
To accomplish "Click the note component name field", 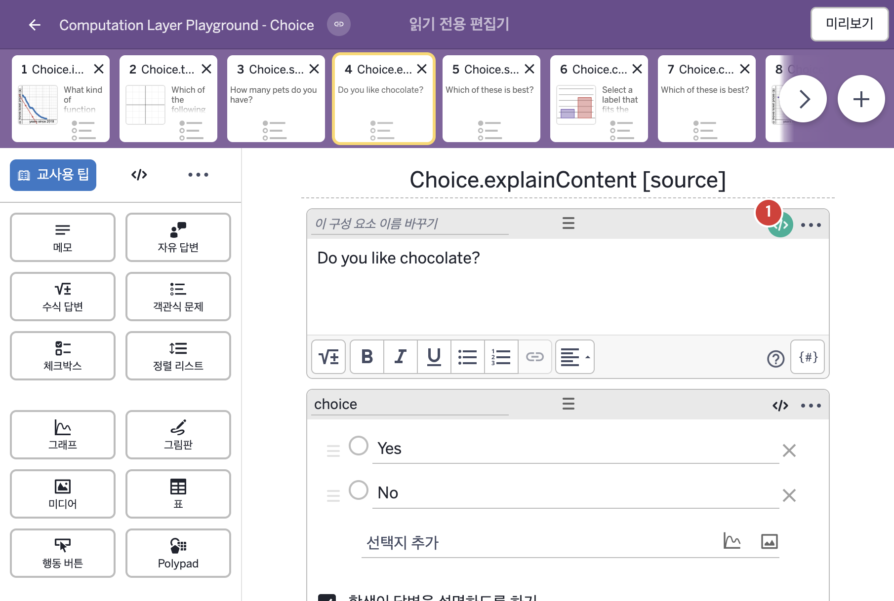I will coord(410,224).
